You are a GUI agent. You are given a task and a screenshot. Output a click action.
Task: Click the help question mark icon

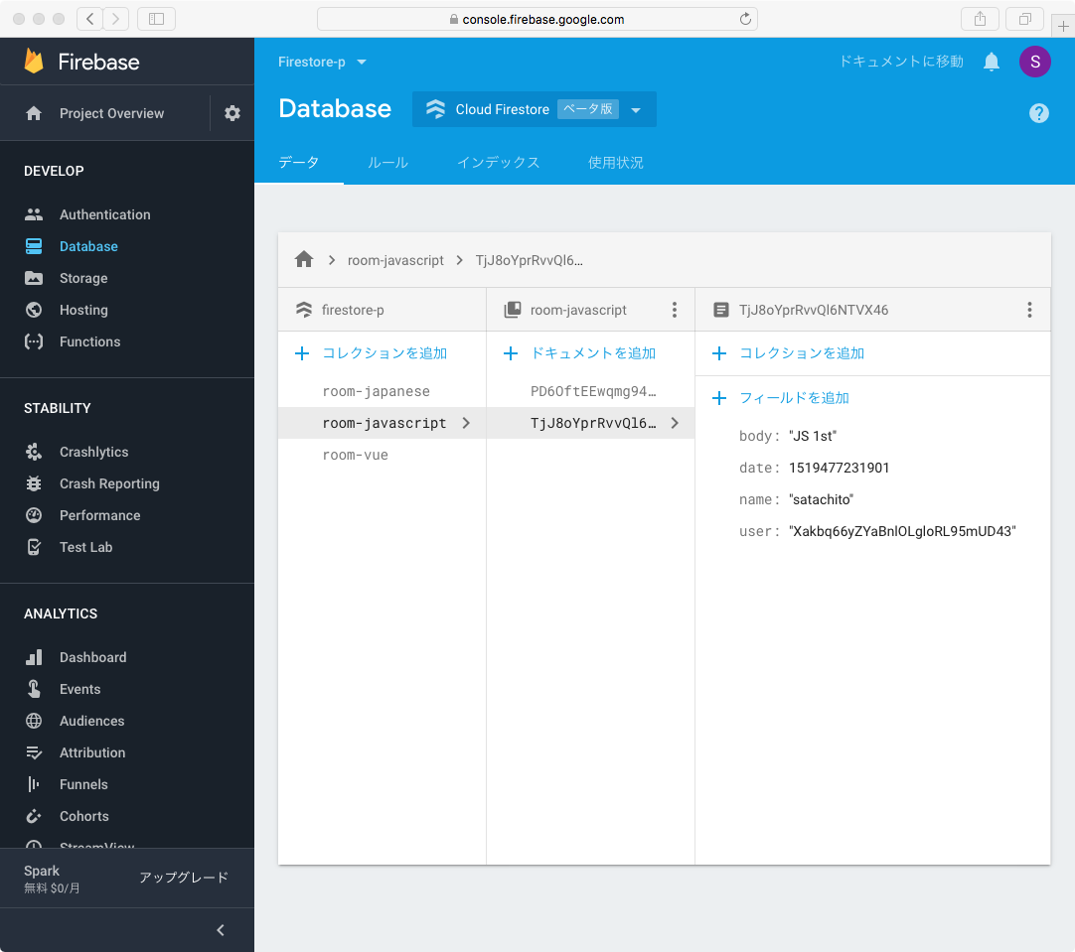pyautogui.click(x=1038, y=113)
